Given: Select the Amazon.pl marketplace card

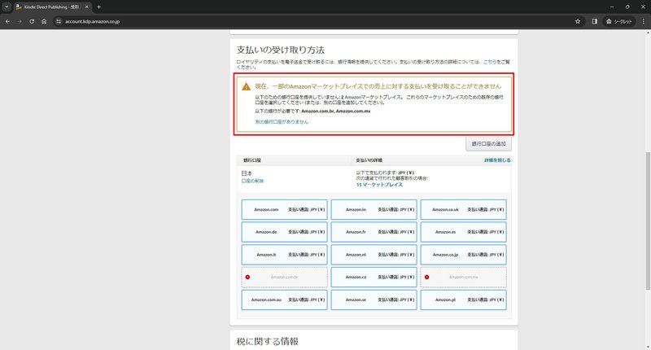Looking at the screenshot, I should pyautogui.click(x=463, y=300).
